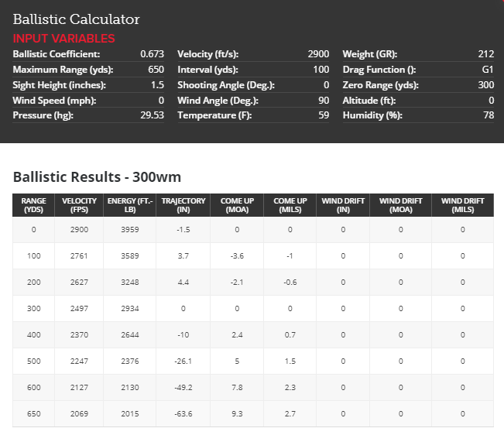Viewport: 504px width, 435px height.
Task: Click the INPUT VARIABLES red heading
Action: click(x=63, y=39)
